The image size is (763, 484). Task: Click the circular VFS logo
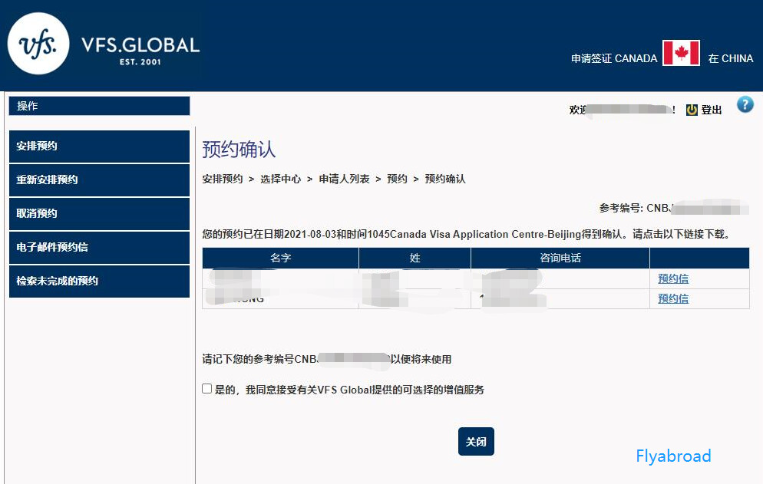38,44
